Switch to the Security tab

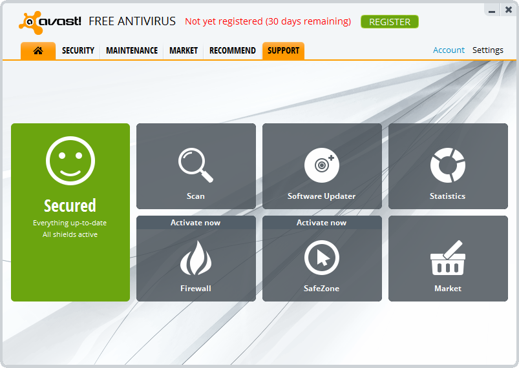(x=78, y=50)
